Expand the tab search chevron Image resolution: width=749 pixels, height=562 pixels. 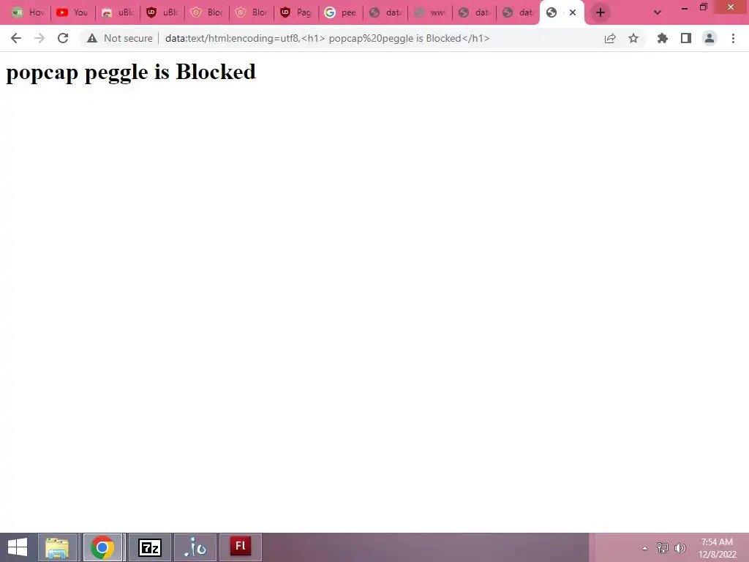pos(658,12)
